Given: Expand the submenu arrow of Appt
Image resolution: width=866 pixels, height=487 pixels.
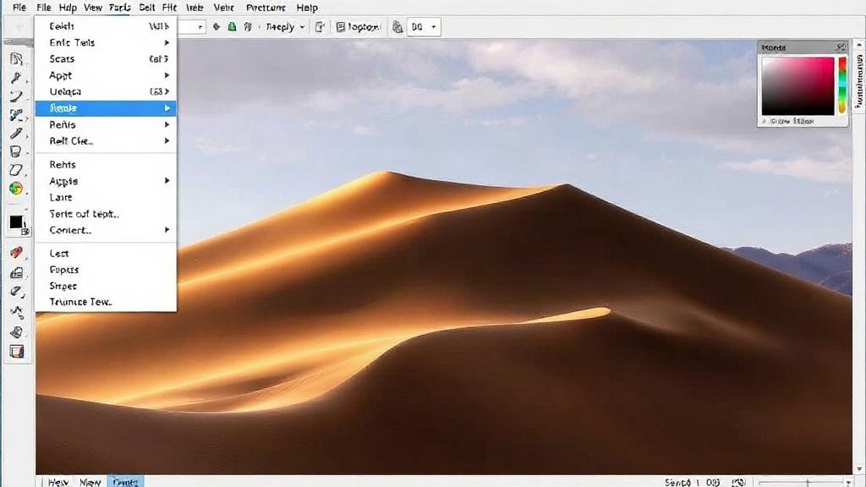Looking at the screenshot, I should 167,75.
